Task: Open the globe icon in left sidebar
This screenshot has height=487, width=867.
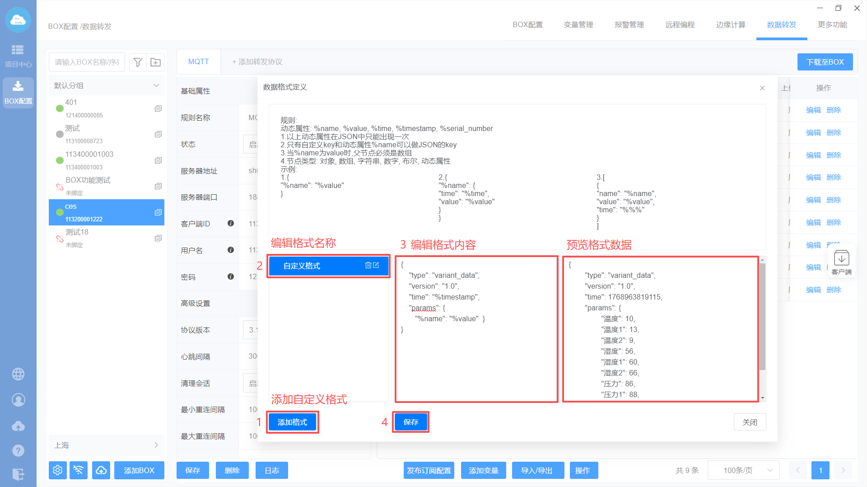Action: pos(18,374)
